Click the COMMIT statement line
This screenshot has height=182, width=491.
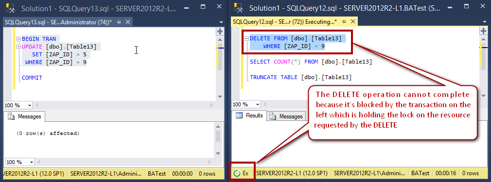(x=32, y=78)
